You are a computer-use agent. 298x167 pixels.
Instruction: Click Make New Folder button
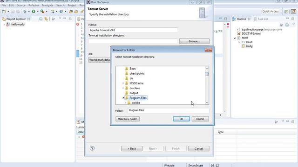pyautogui.click(x=128, y=119)
